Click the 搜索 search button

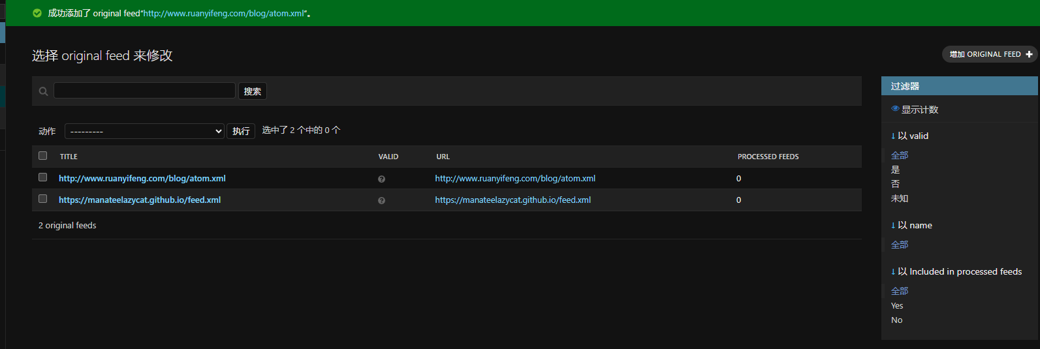253,91
